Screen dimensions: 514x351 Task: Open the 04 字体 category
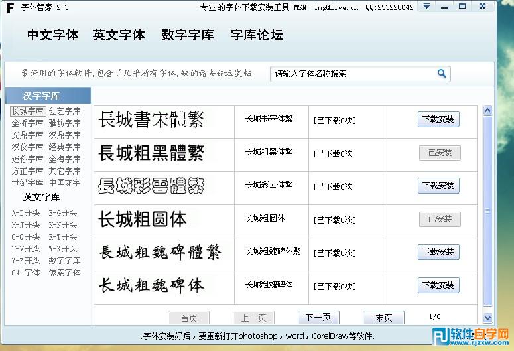(x=26, y=272)
